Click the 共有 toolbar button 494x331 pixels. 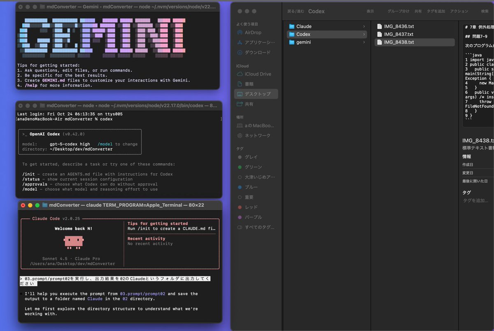418,12
